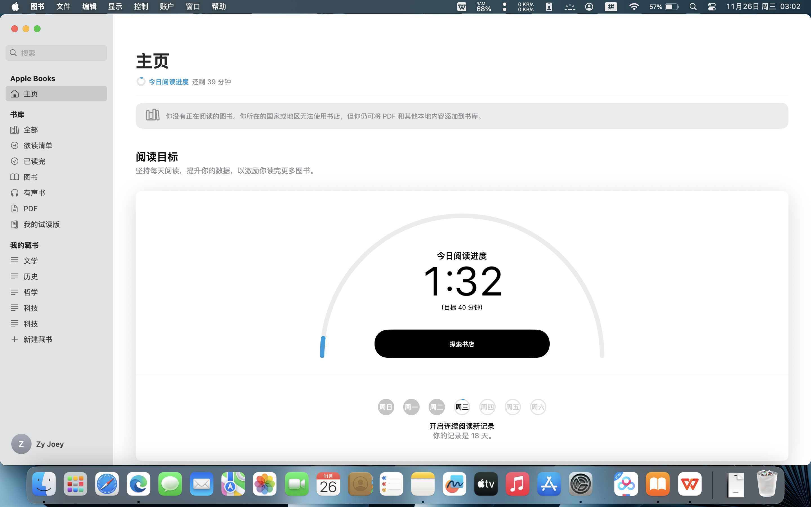The height and width of the screenshot is (507, 811).
Task: Add a collection with 新建藏书
Action: click(x=37, y=339)
